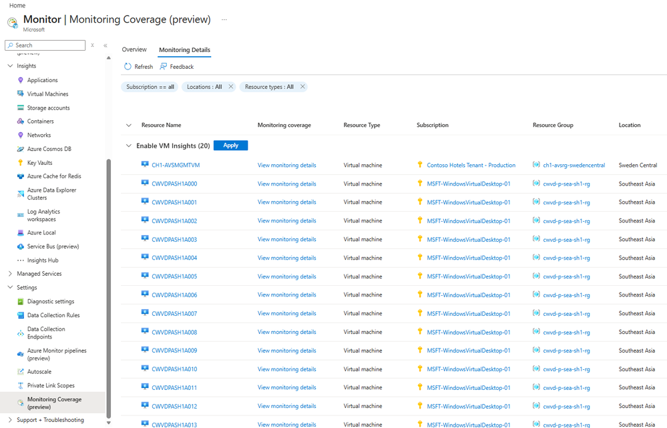Click the Monitor service icon in header

click(x=12, y=23)
